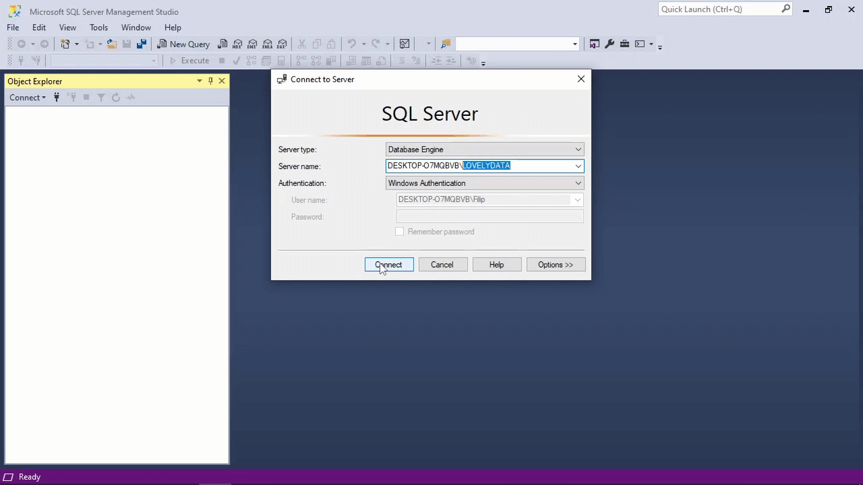This screenshot has height=485, width=863.
Task: Open Analysis Services MDX Query icon
Action: [237, 44]
